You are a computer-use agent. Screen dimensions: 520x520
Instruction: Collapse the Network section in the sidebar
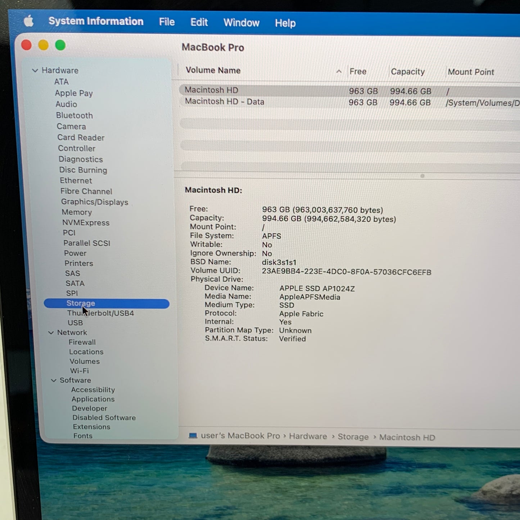51,333
